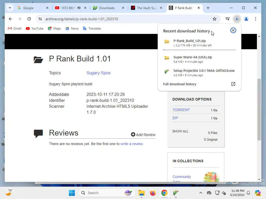Image resolution: width=266 pixels, height=199 pixels.
Task: Show hidden system tray icons chevron
Action: [201, 193]
